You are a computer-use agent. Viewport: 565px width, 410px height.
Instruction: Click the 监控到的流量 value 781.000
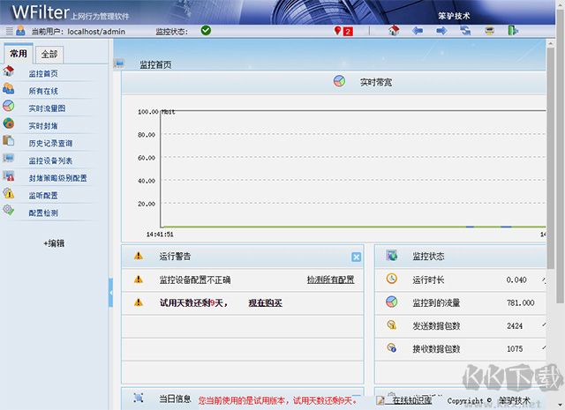point(520,302)
